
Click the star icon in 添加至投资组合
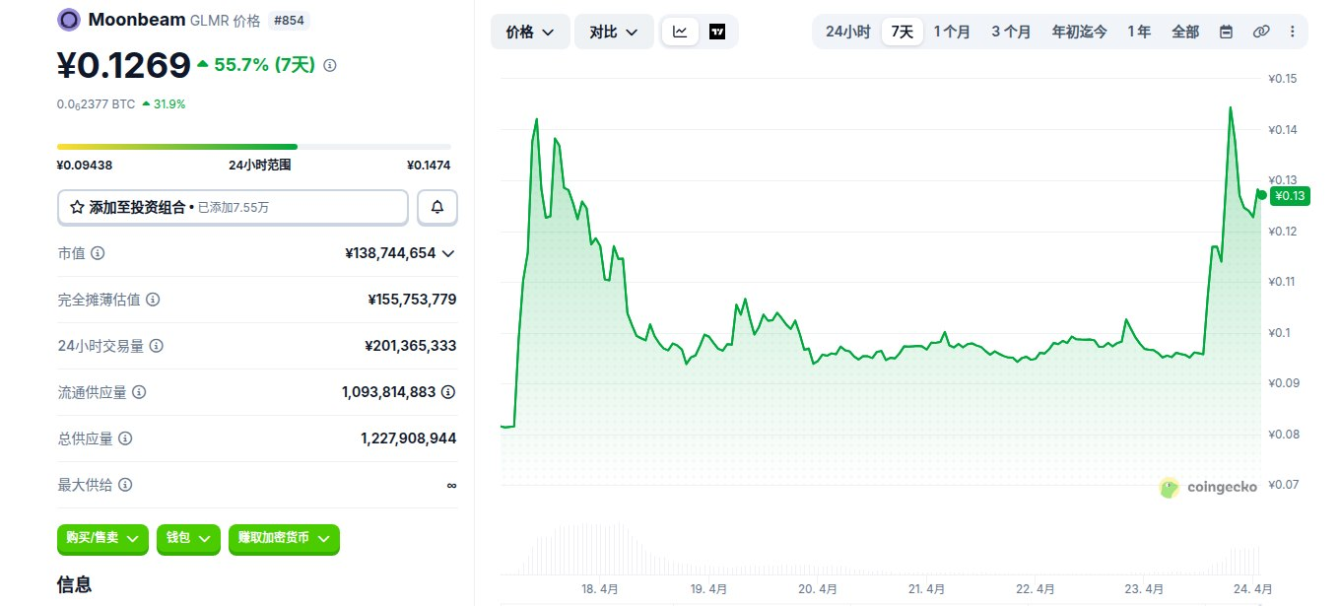(x=77, y=207)
